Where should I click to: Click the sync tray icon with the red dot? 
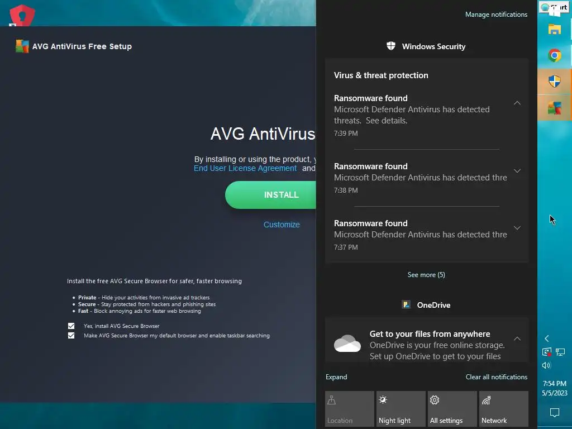pos(546,352)
